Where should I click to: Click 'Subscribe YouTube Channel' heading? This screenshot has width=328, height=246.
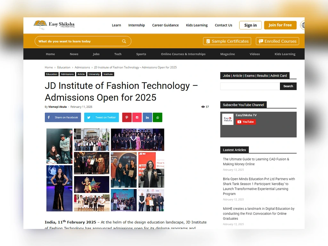coord(243,105)
